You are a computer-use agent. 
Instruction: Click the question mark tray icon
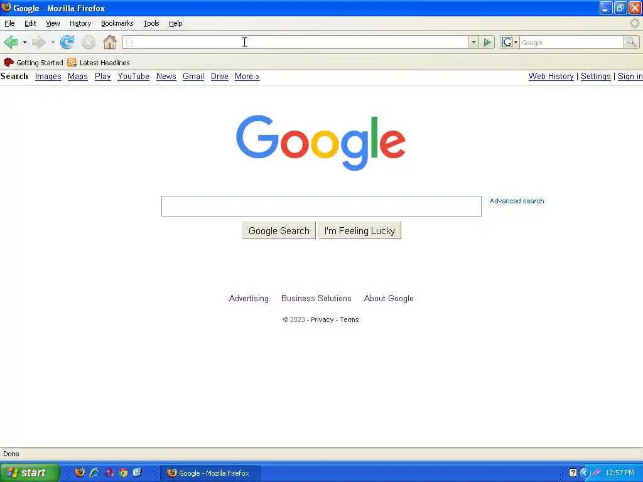point(573,473)
